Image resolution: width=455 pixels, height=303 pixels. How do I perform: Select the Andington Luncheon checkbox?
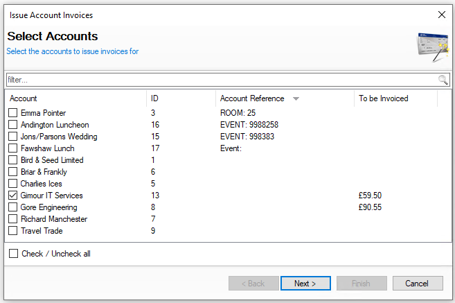(13, 125)
